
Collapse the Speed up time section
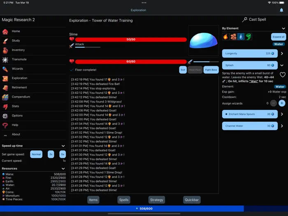tap(63, 146)
